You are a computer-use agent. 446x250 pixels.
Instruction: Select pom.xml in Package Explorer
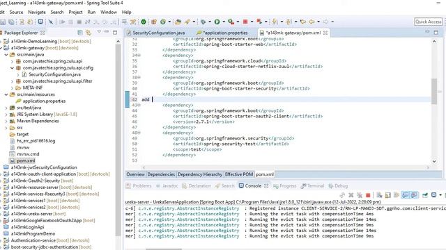26,160
